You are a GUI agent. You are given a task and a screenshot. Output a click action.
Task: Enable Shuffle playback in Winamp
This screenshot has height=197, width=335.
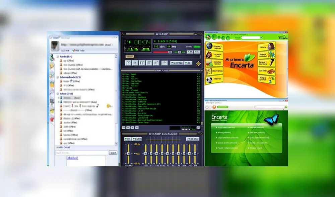pos(177,63)
